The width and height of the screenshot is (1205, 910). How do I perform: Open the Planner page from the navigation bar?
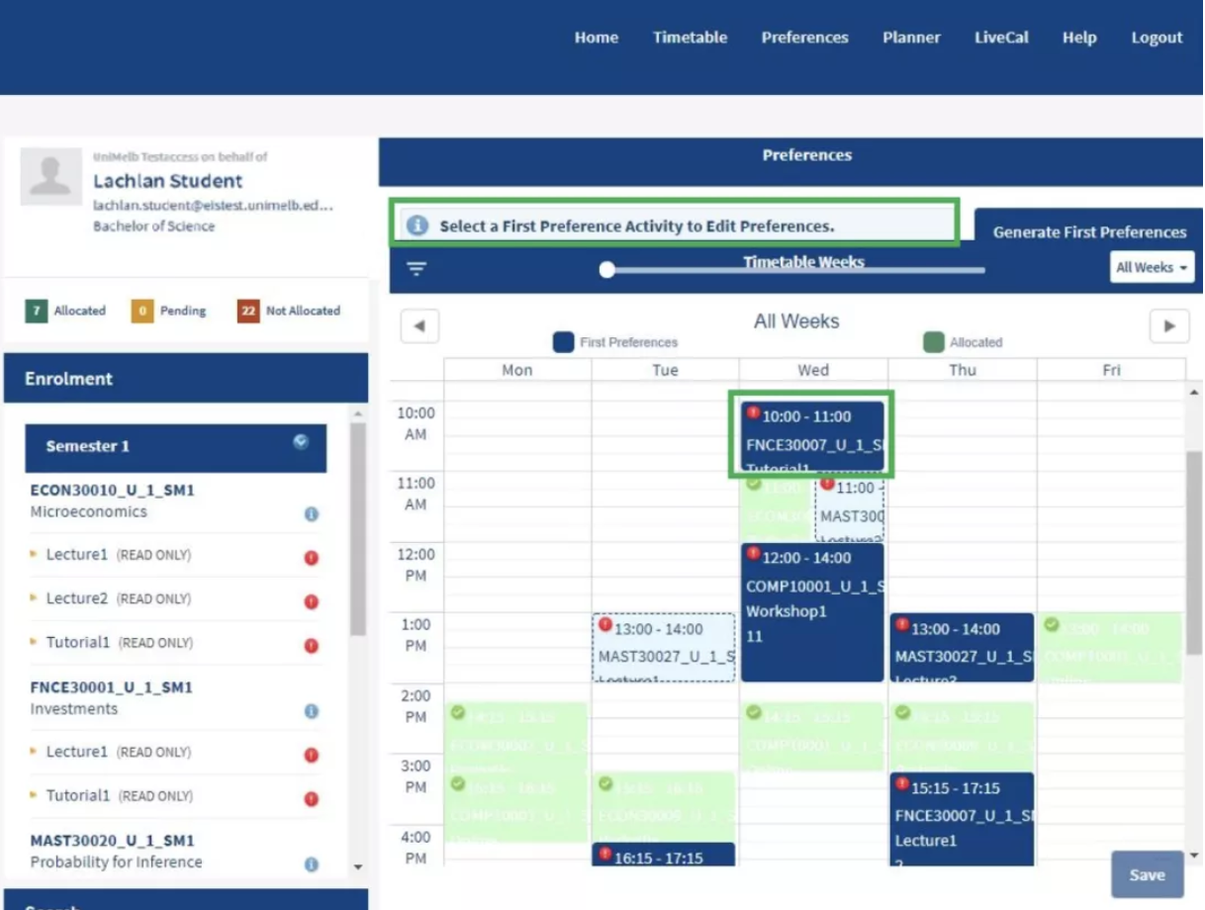pyautogui.click(x=911, y=38)
